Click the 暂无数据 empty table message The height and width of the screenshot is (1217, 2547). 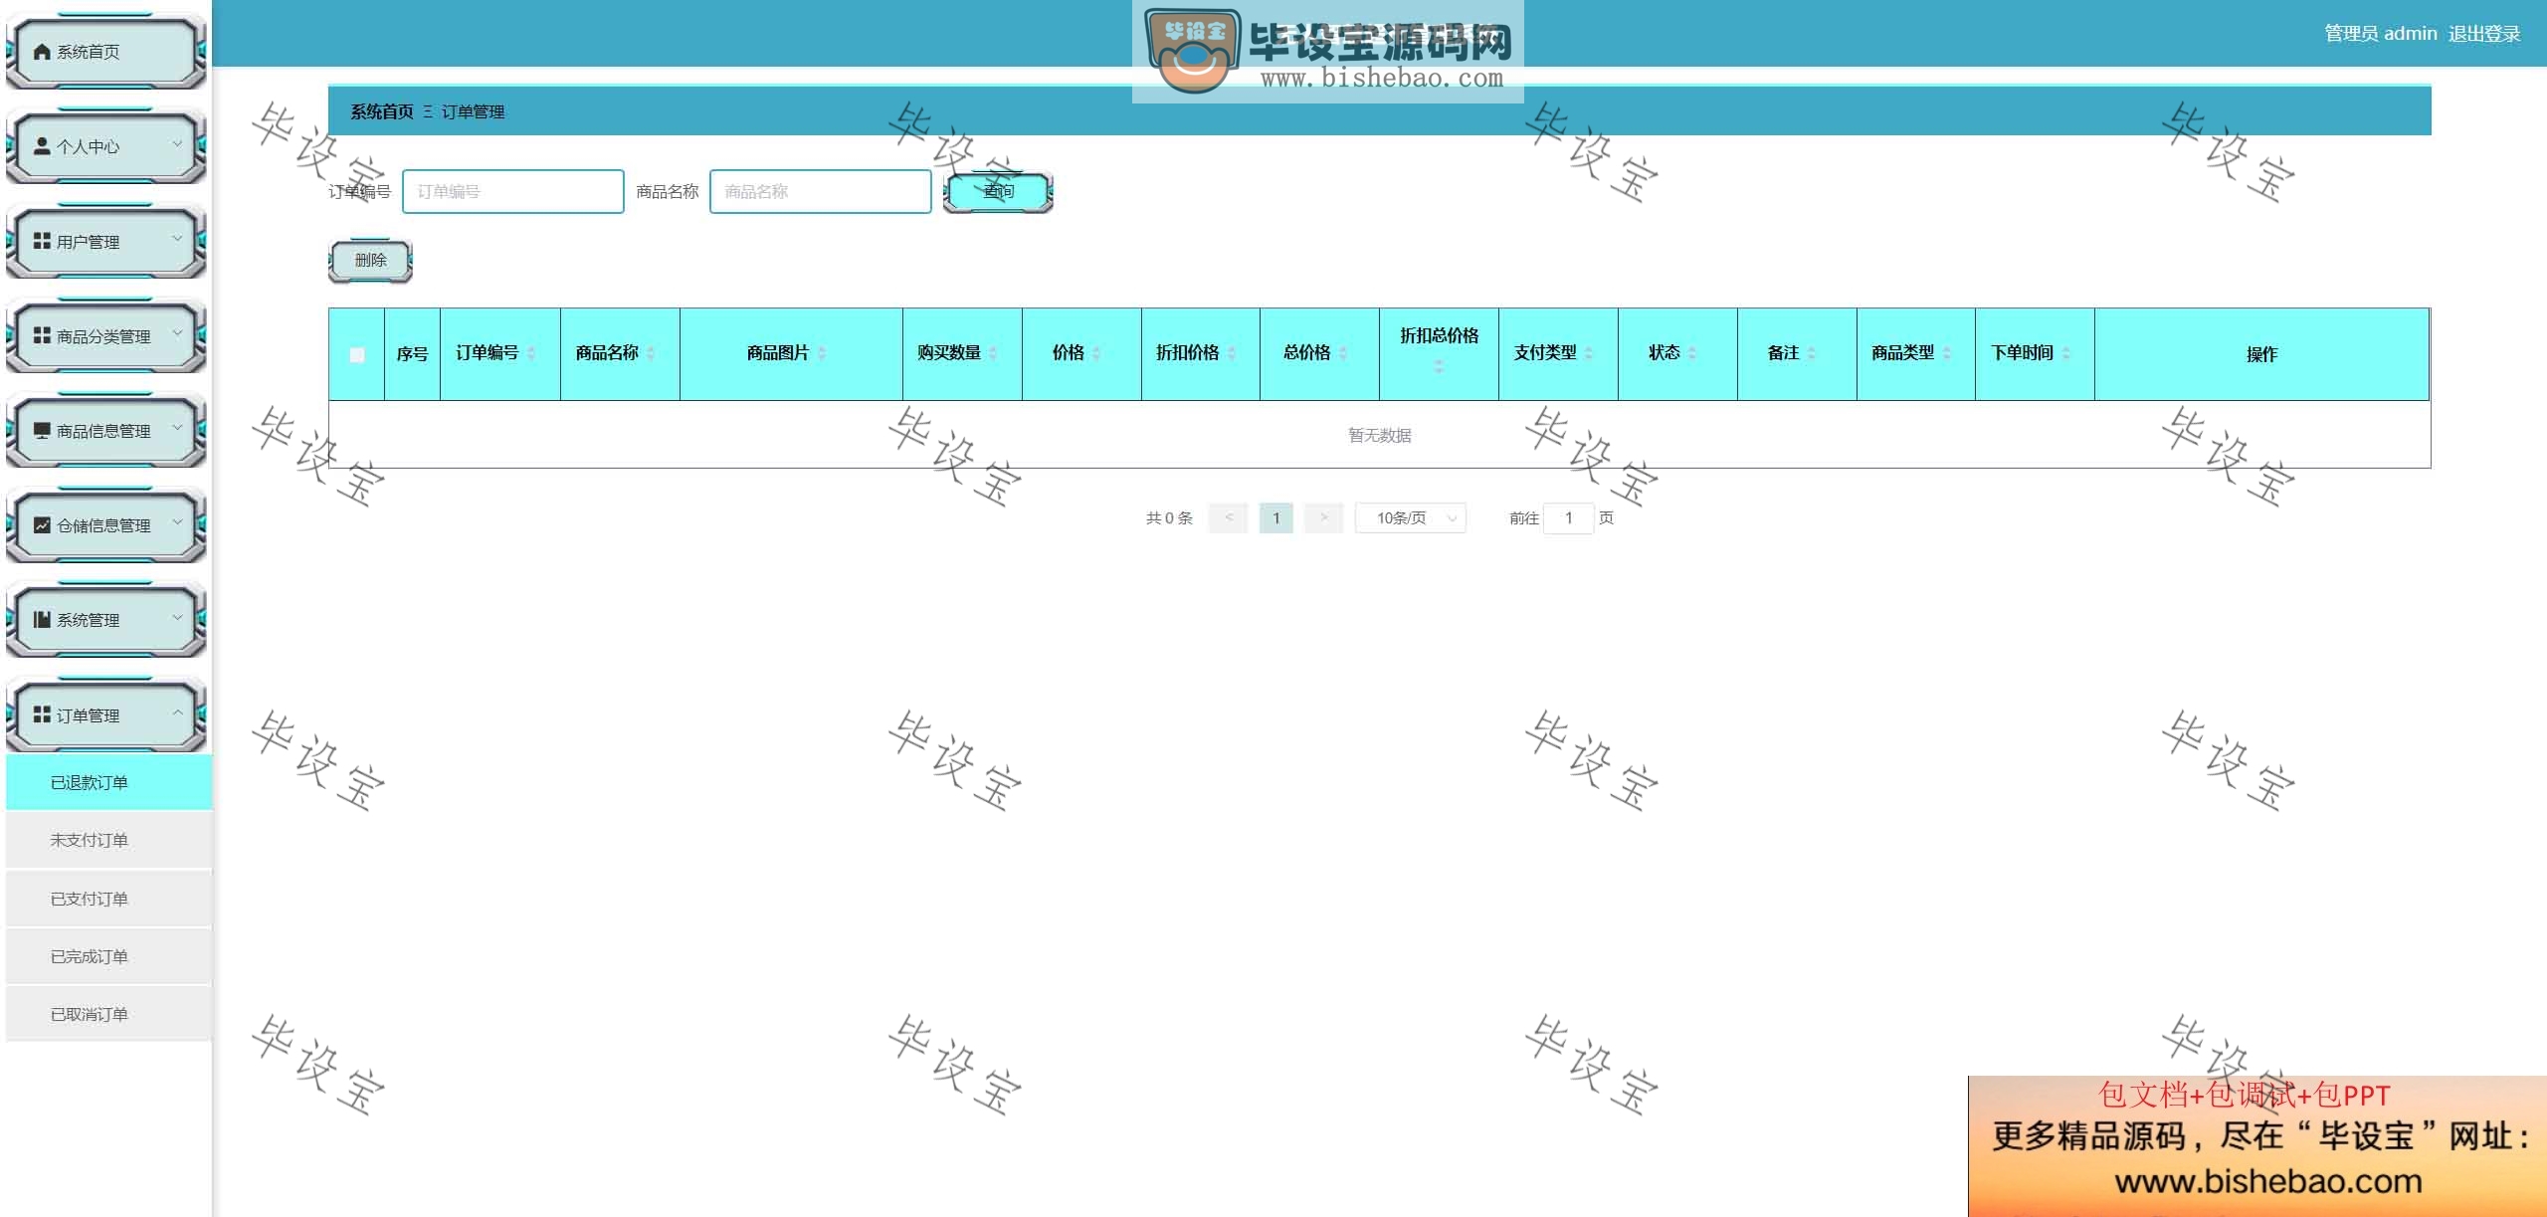tap(1380, 435)
